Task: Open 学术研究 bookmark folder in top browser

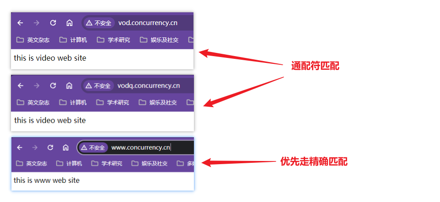Action: point(113,40)
